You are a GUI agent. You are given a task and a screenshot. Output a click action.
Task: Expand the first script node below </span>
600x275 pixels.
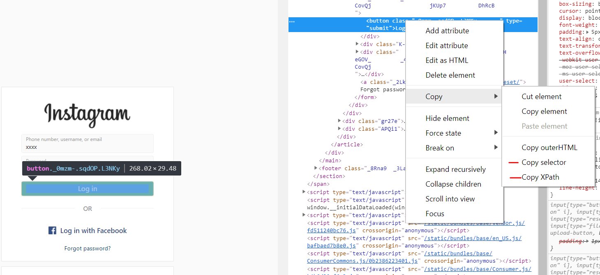[304, 192]
